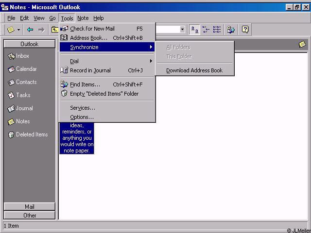Click the Find Items toolbar icon
The height and width of the screenshot is (233, 311).
(x=231, y=30)
